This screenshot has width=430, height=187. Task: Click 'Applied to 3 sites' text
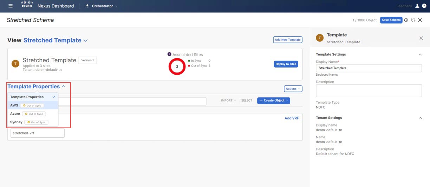click(x=37, y=66)
